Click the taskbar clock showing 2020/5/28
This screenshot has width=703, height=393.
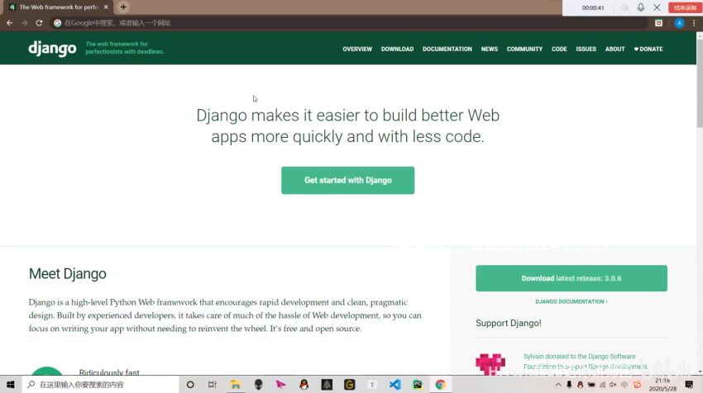[662, 385]
